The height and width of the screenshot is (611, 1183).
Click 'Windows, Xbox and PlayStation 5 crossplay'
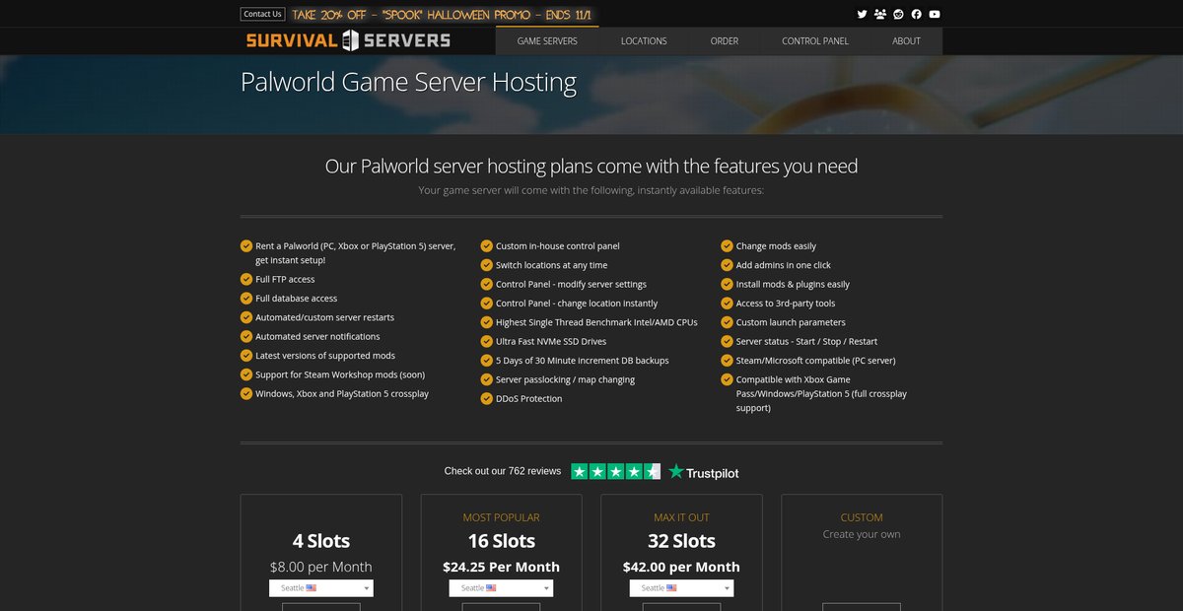coord(342,393)
